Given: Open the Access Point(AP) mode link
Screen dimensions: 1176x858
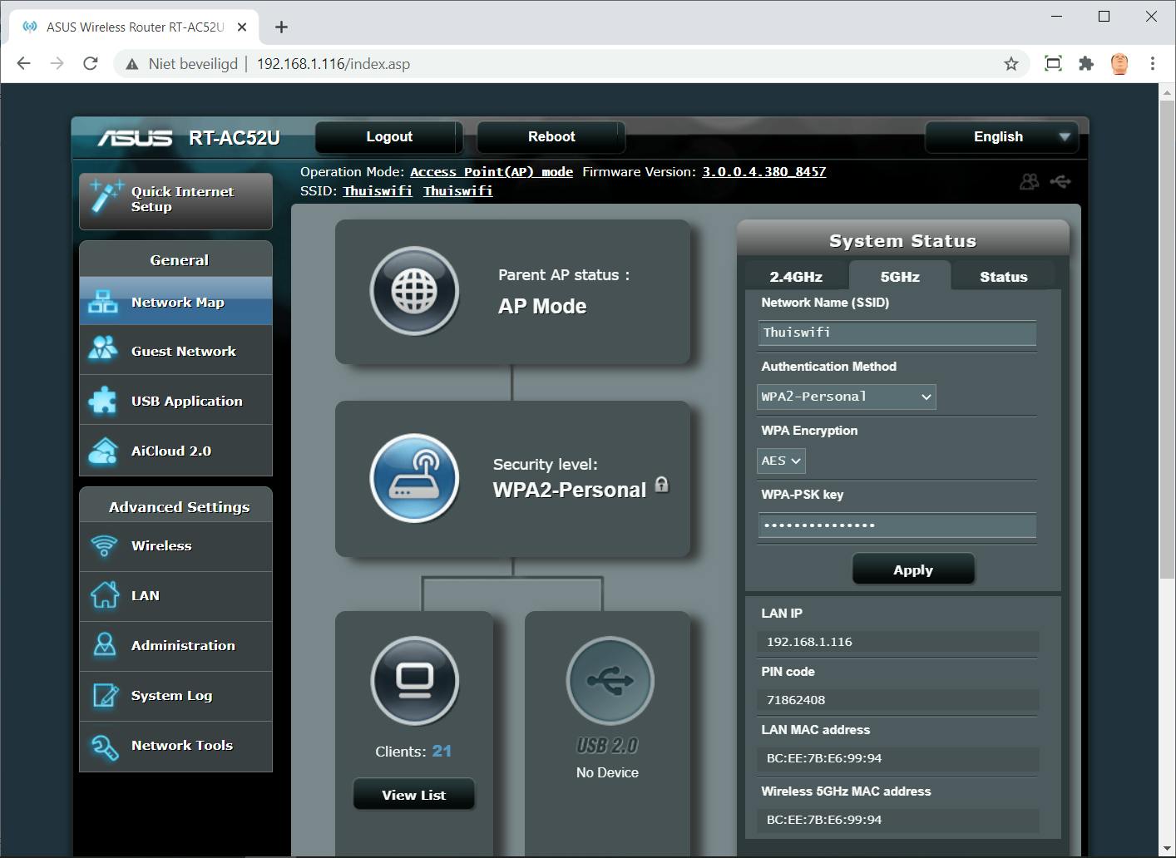Looking at the screenshot, I should coord(492,172).
